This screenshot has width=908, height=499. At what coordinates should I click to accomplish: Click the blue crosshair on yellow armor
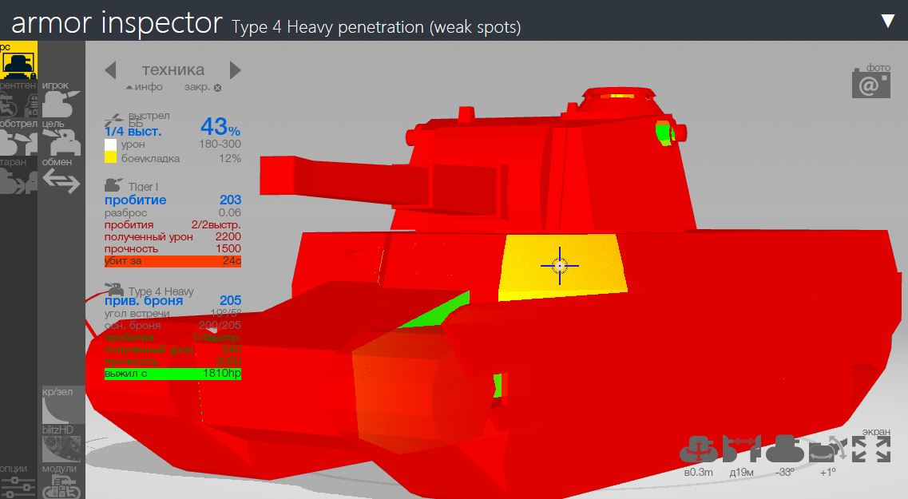(559, 266)
